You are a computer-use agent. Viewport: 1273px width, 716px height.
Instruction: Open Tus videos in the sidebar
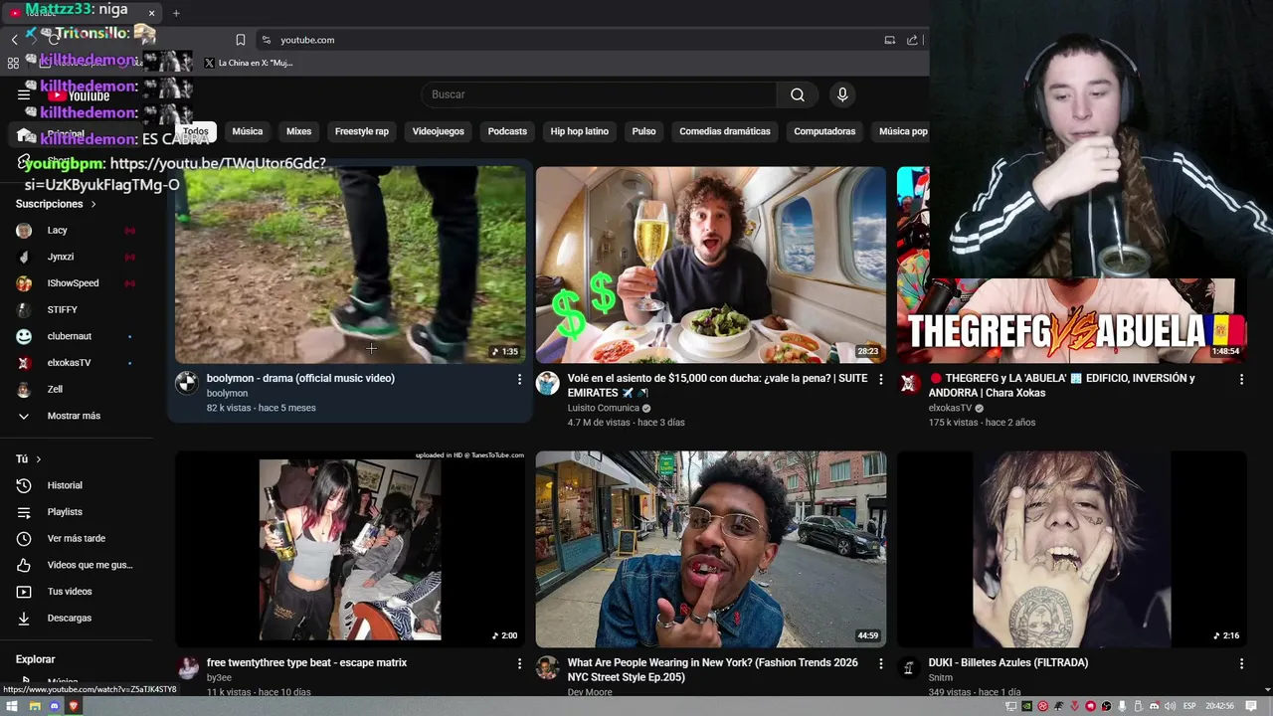click(x=76, y=592)
